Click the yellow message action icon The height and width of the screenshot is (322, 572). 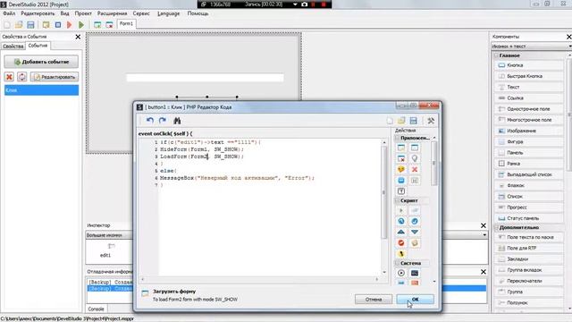click(x=401, y=169)
